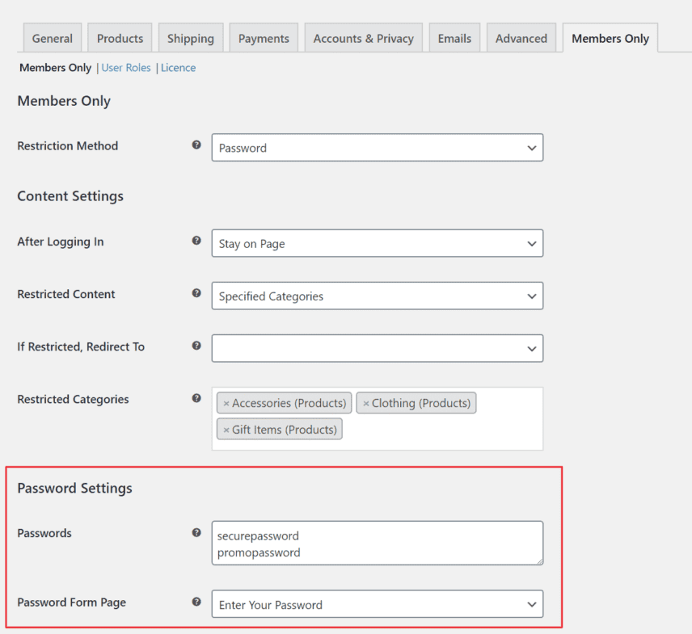Click the After Logging In help icon
This screenshot has height=634, width=692.
pos(196,241)
